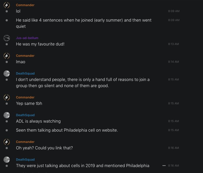203x173 pixels.
Task: Click the dot beside "Seen them talking about Philadelphia"
Action: pyautogui.click(x=7, y=130)
